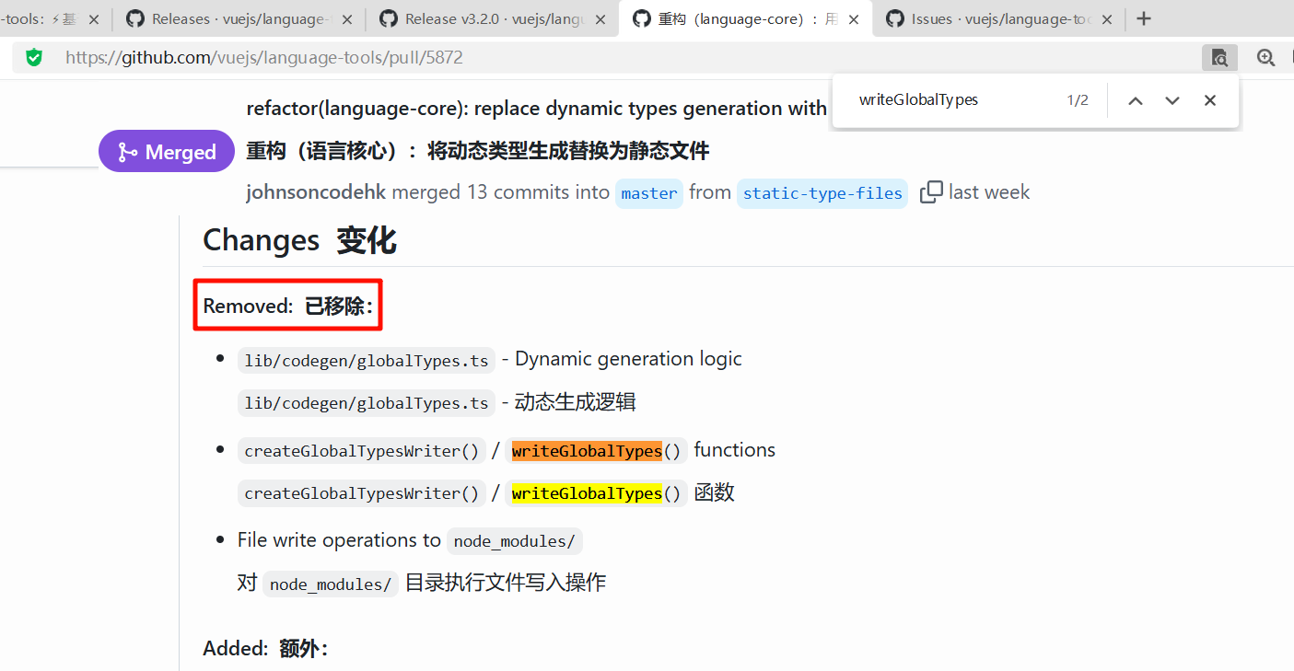1294x671 pixels.
Task: Copy the static-type-files branch name
Action: 931,192
